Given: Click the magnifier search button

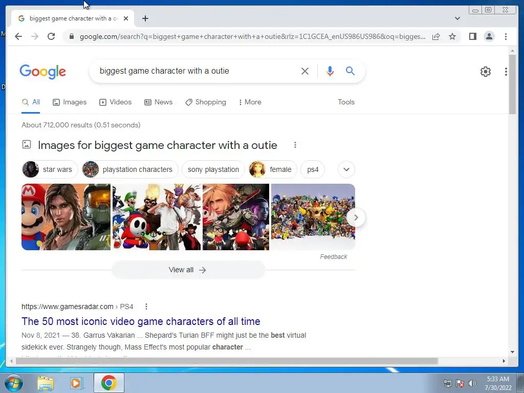Looking at the screenshot, I should [x=350, y=71].
